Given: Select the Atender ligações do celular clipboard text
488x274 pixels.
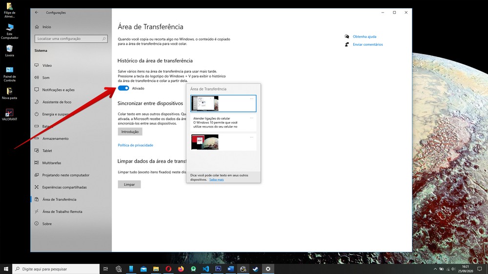Looking at the screenshot, I should pyautogui.click(x=223, y=123).
